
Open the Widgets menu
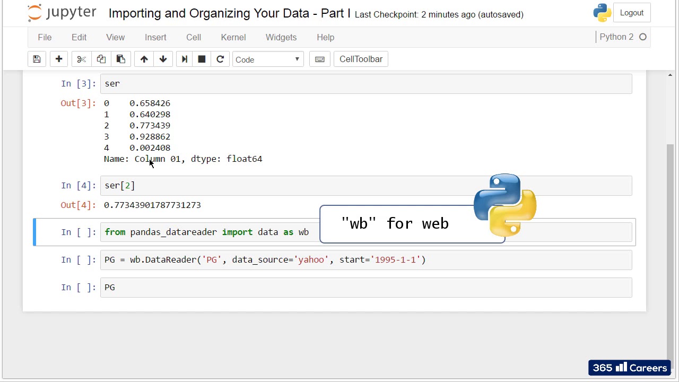[281, 37]
